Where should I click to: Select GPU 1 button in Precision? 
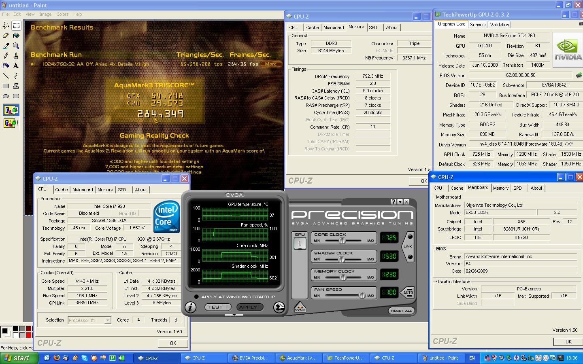pyautogui.click(x=300, y=243)
